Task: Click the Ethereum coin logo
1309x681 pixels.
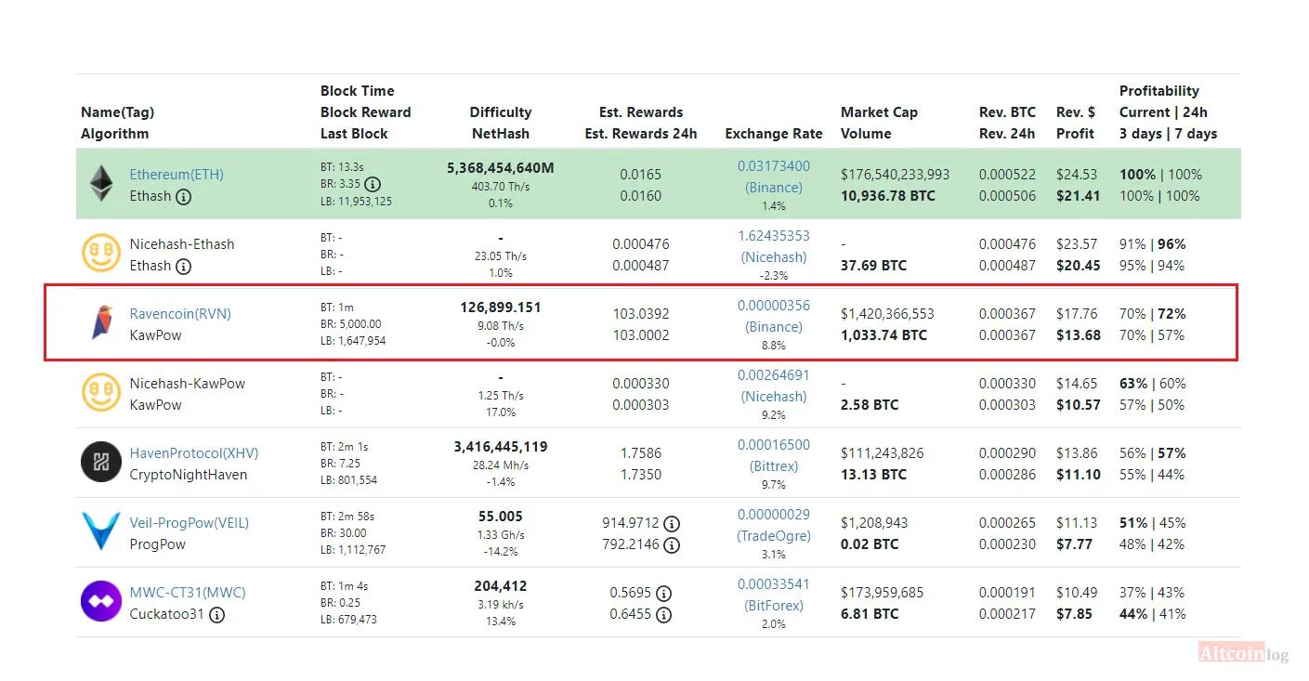Action: point(101,184)
